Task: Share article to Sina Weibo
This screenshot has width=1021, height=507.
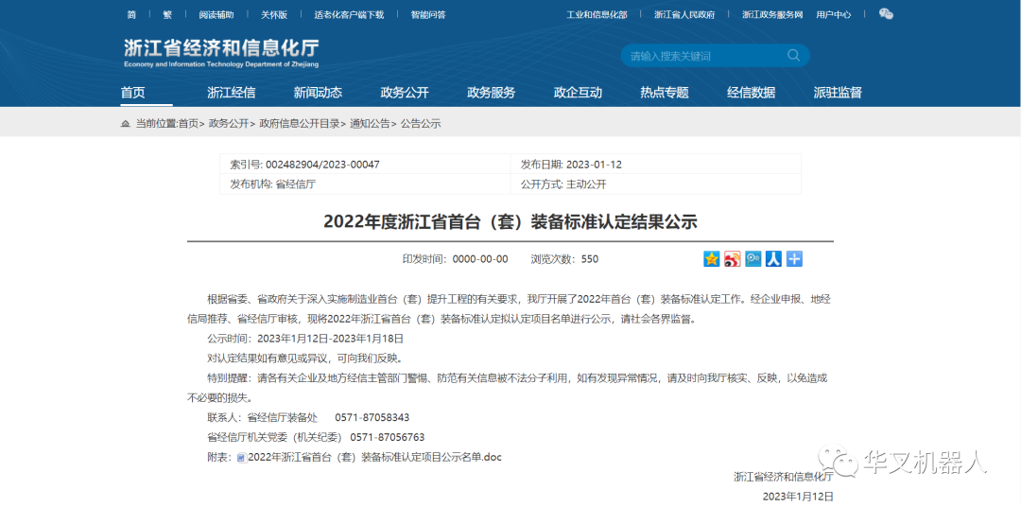Action: pos(733,259)
